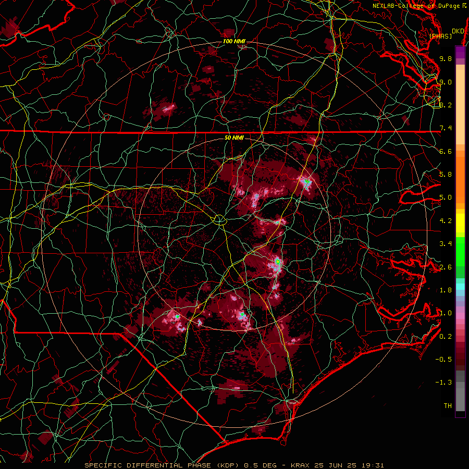469x469 pixels.
Task: Select the 6.6 scale label
Action: point(446,151)
